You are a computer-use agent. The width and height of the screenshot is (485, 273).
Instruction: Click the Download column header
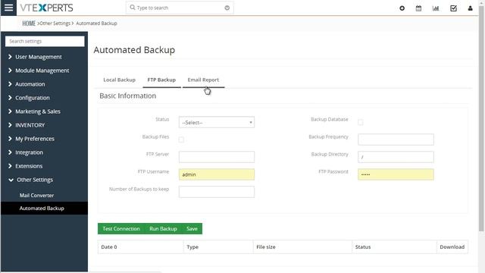[x=452, y=247]
